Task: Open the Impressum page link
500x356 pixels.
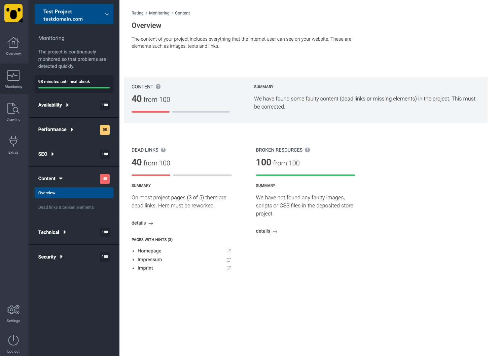Action: (150, 260)
